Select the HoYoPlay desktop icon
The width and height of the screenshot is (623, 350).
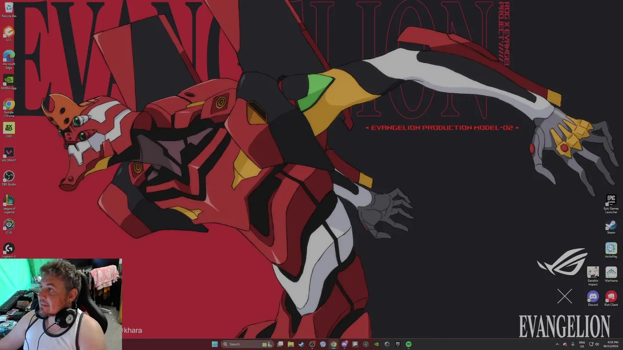611,250
